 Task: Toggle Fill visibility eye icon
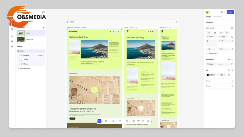point(228,75)
